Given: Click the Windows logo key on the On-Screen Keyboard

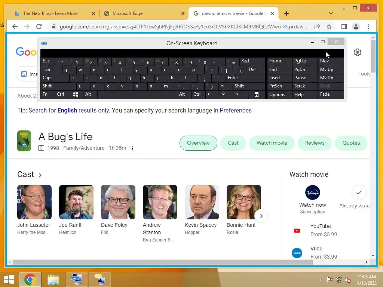Looking at the screenshot, I should click(x=76, y=95).
